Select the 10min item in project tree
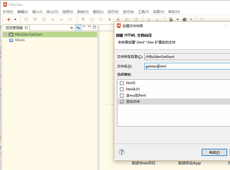Screen dimensions: 230x170 (20, 40)
